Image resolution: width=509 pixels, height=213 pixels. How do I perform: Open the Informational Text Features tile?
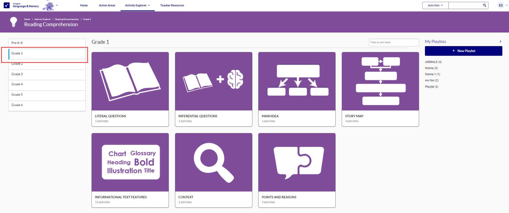(130, 162)
